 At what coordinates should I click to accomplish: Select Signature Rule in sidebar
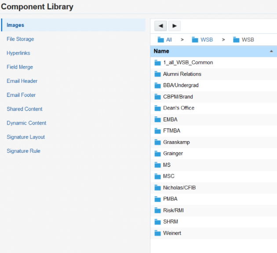click(x=23, y=151)
